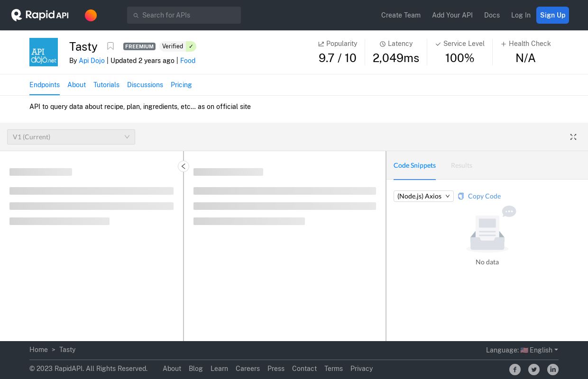Focus the Search for APIs field
This screenshot has height=379, width=588.
point(184,15)
